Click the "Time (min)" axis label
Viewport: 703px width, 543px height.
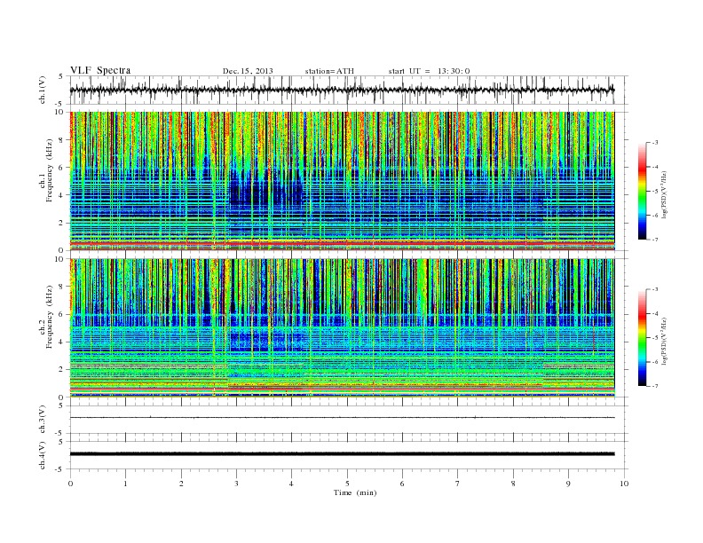point(355,492)
